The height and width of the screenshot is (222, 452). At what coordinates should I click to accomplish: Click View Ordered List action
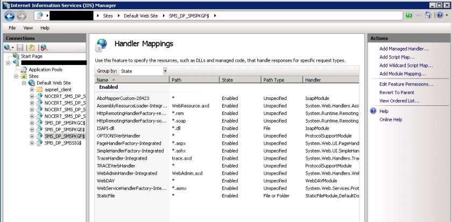(399, 101)
